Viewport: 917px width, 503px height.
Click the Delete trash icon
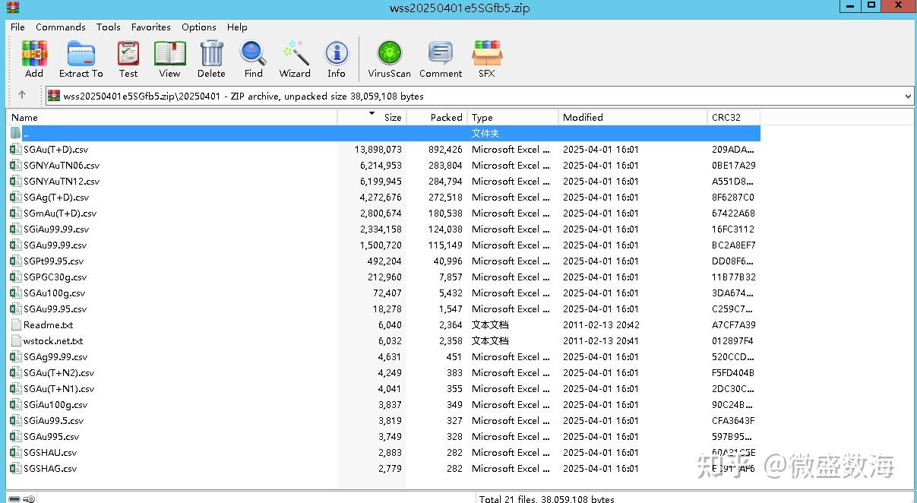tap(211, 59)
